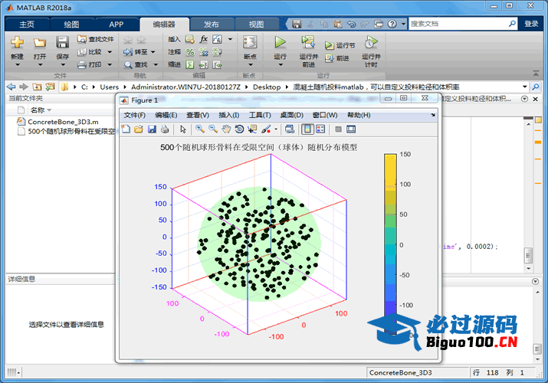Click the green Run (运行) arrow
Image resolution: width=548 pixels, height=383 pixels.
coord(280,42)
